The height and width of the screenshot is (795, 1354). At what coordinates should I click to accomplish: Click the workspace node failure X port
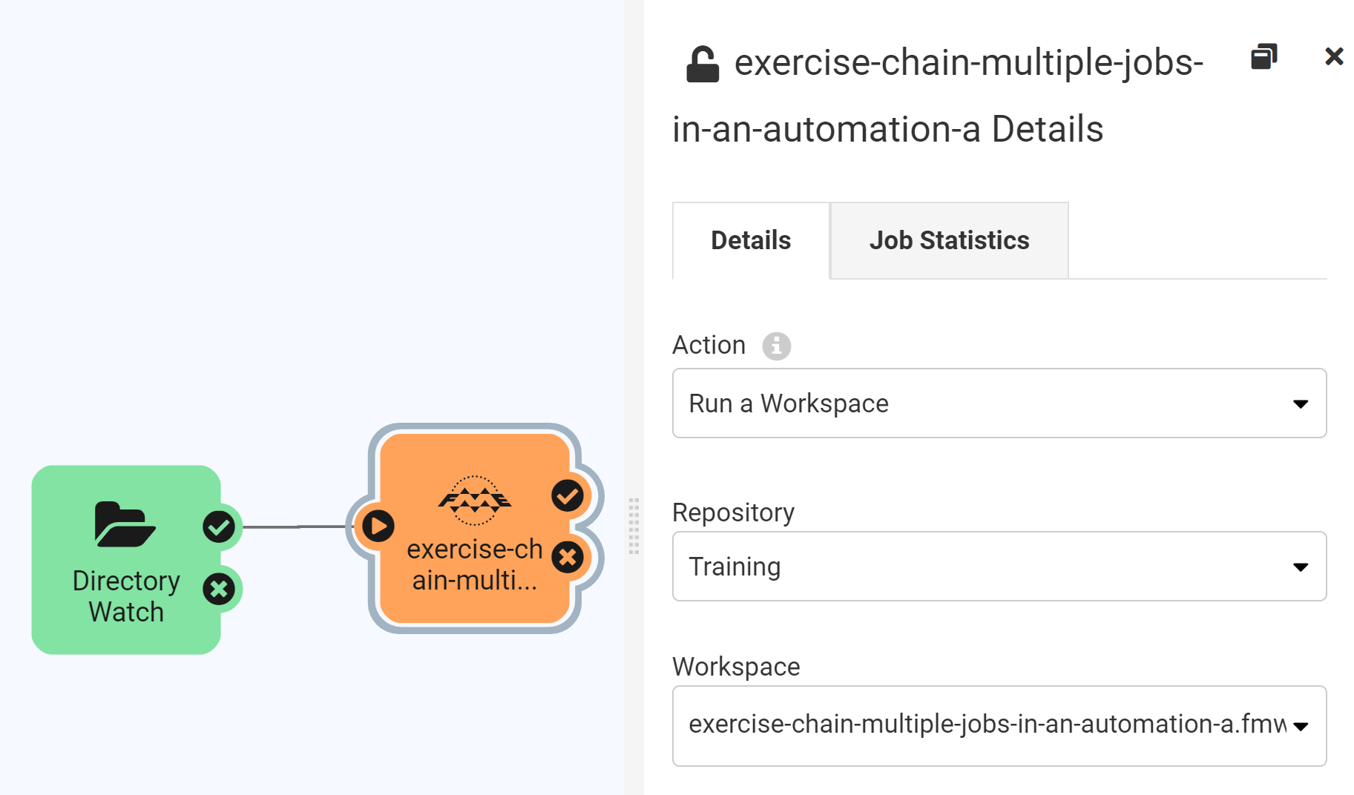tap(568, 558)
